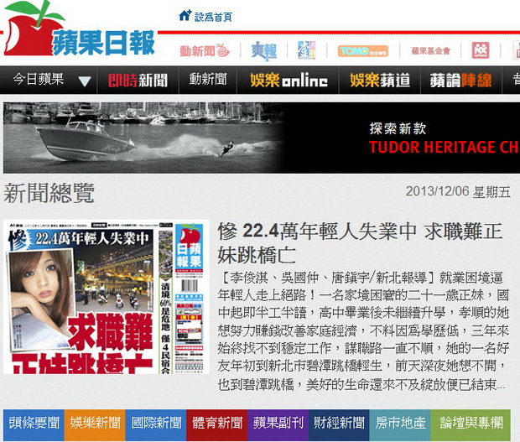Viewport: 520px width, 442px height.
Task: Open the TOMO News logo
Action: (x=363, y=51)
